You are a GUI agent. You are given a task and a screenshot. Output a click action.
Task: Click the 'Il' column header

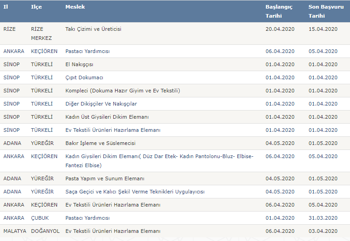coord(6,7)
